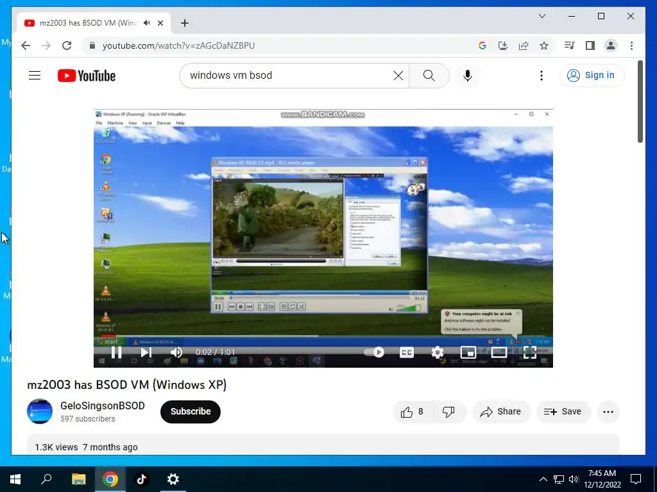Viewport: 657px width, 492px height.
Task: Open File Explorer from taskbar
Action: tap(78, 479)
